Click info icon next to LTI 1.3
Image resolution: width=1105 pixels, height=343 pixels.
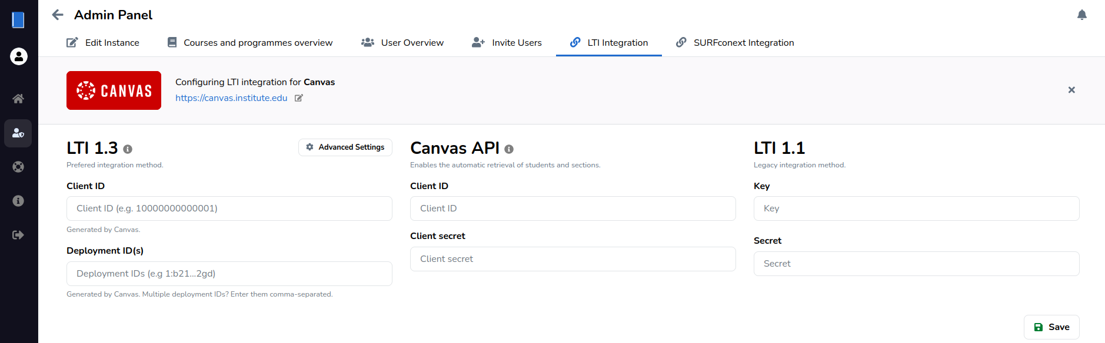tap(128, 149)
